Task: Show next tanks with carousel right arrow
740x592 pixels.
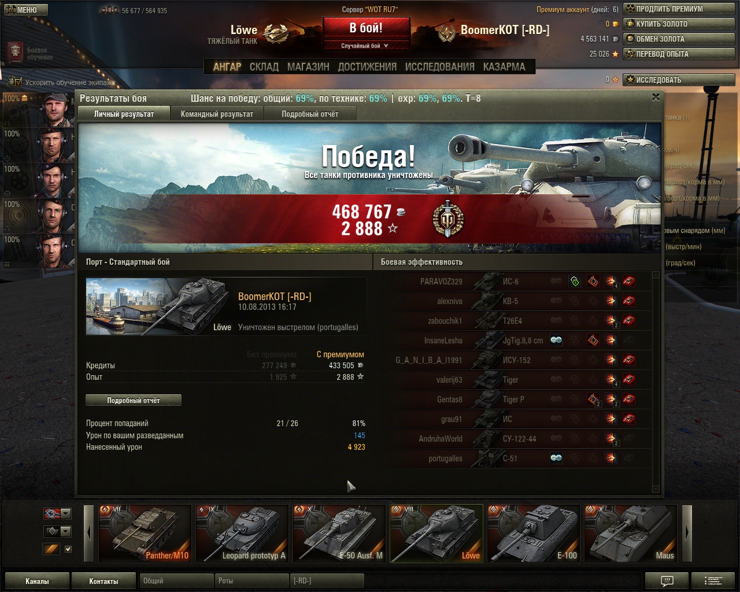Action: pyautogui.click(x=687, y=532)
